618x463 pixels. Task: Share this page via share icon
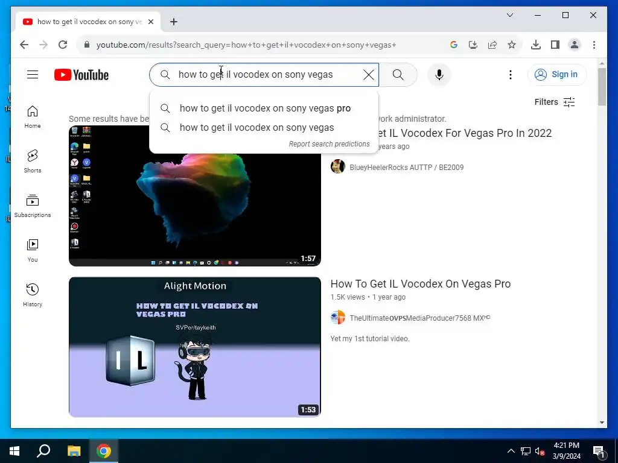(x=492, y=45)
